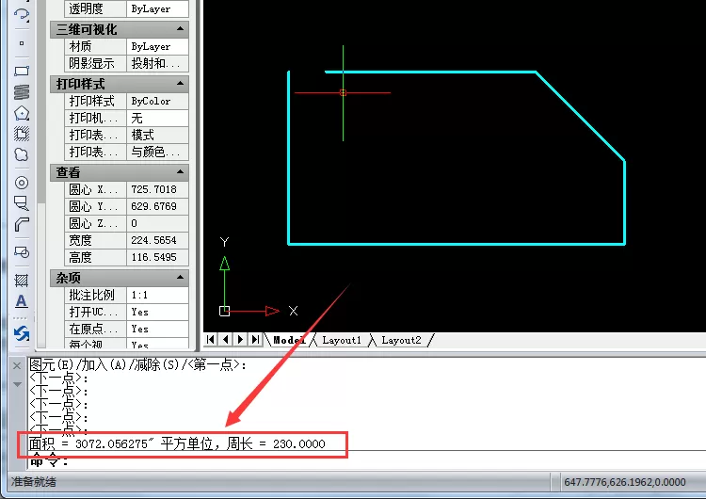Select the Wipeout tool

(x=21, y=203)
